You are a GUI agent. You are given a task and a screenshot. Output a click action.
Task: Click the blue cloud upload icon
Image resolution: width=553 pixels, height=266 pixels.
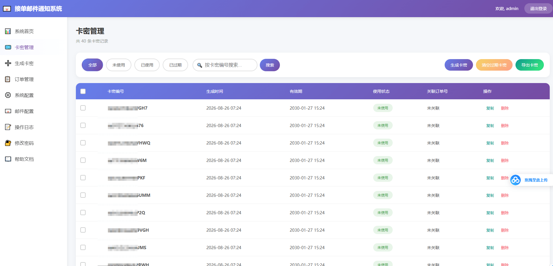[516, 180]
